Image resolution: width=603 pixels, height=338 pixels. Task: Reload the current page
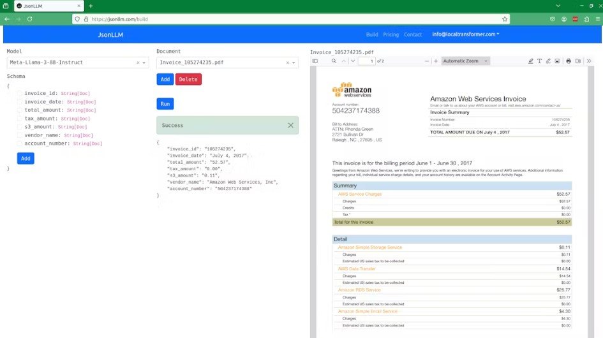29,19
